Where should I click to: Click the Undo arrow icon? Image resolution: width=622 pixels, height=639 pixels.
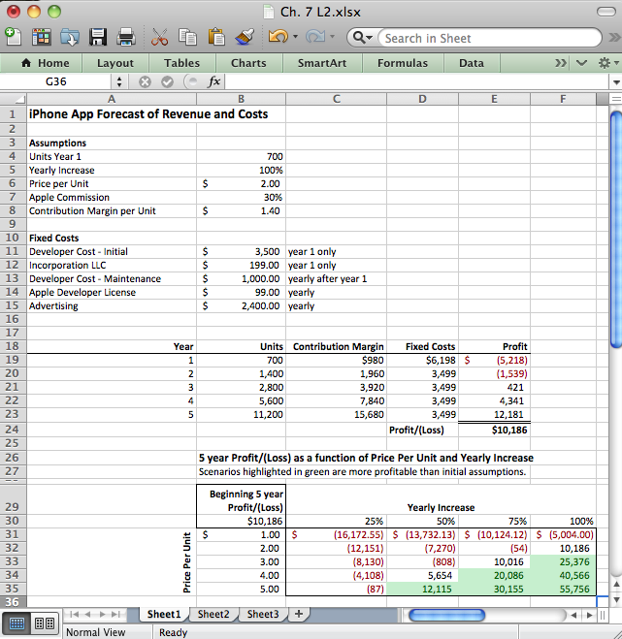pos(278,37)
